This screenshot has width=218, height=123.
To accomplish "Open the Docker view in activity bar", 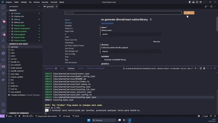I will 3,80.
